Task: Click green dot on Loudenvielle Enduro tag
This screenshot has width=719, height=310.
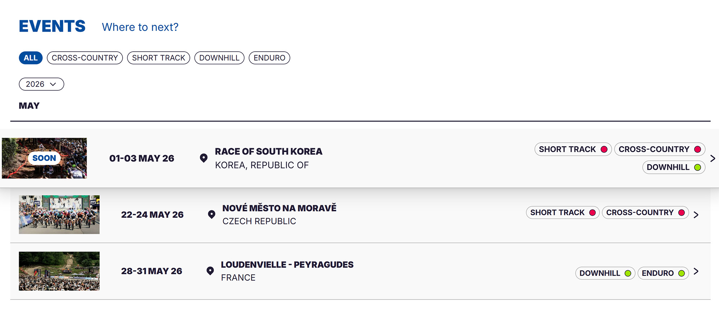Action: click(681, 273)
